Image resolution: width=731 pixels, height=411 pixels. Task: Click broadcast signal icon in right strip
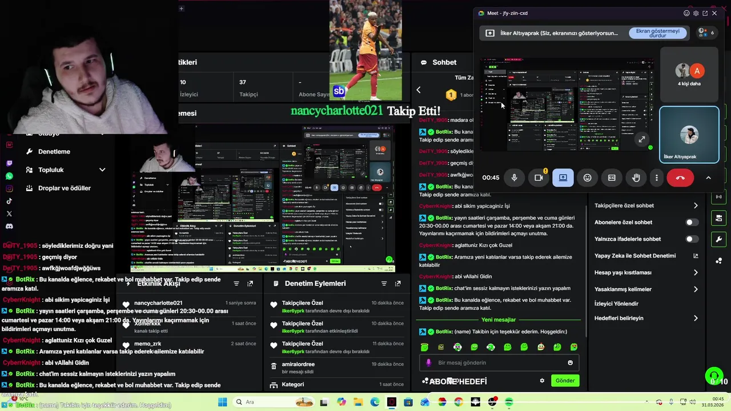718,197
